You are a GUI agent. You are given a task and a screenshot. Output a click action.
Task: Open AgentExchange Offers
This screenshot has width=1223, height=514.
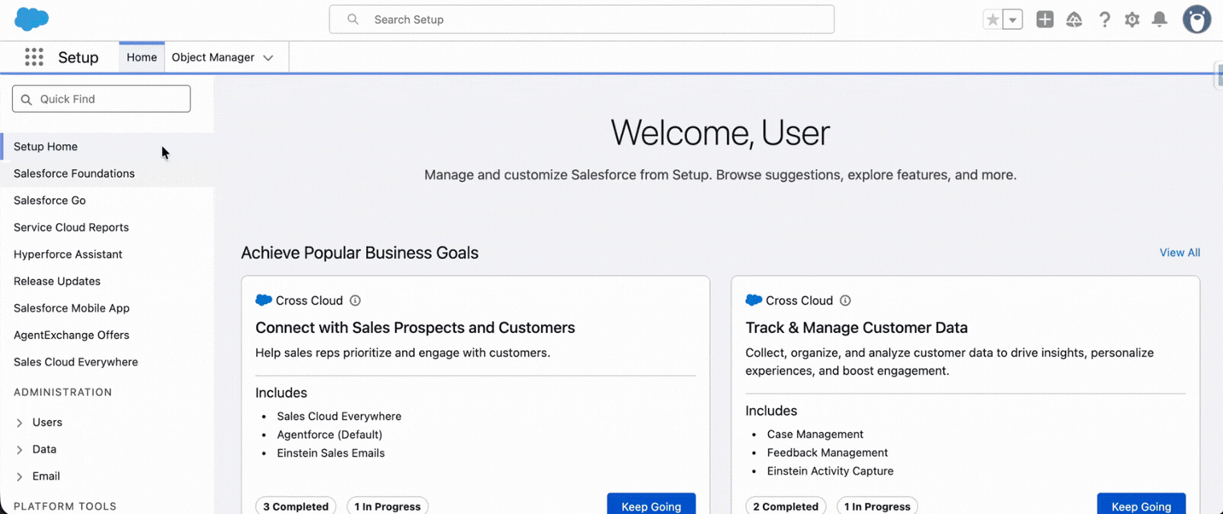72,335
